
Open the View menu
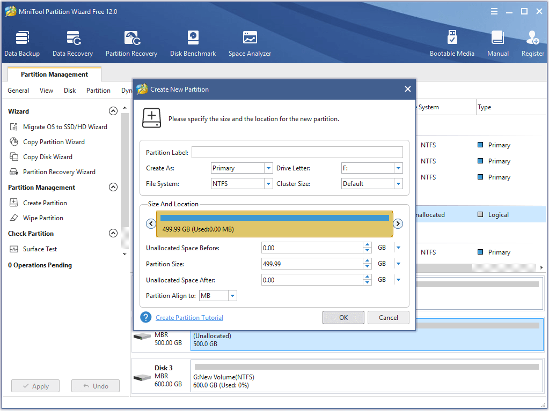click(x=46, y=91)
